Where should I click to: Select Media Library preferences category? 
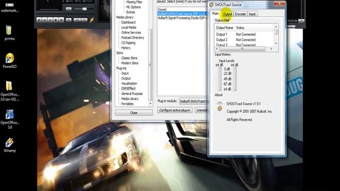pos(125,18)
